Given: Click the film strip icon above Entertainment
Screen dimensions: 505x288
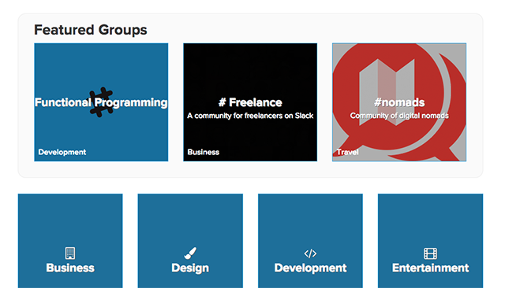Looking at the screenshot, I should [x=430, y=253].
